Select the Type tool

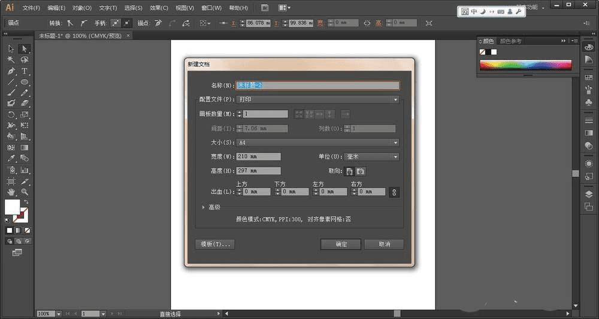tap(25, 71)
